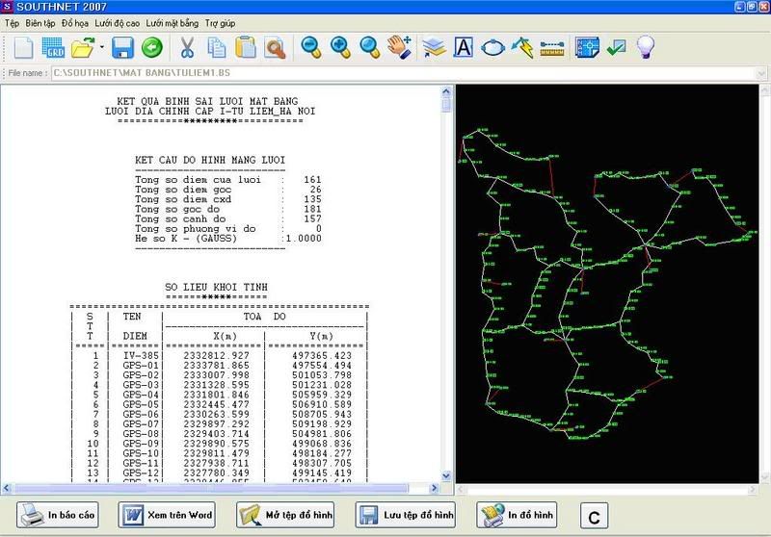Click the In đồ hình button
Screen dimensions: 771x537
click(517, 515)
